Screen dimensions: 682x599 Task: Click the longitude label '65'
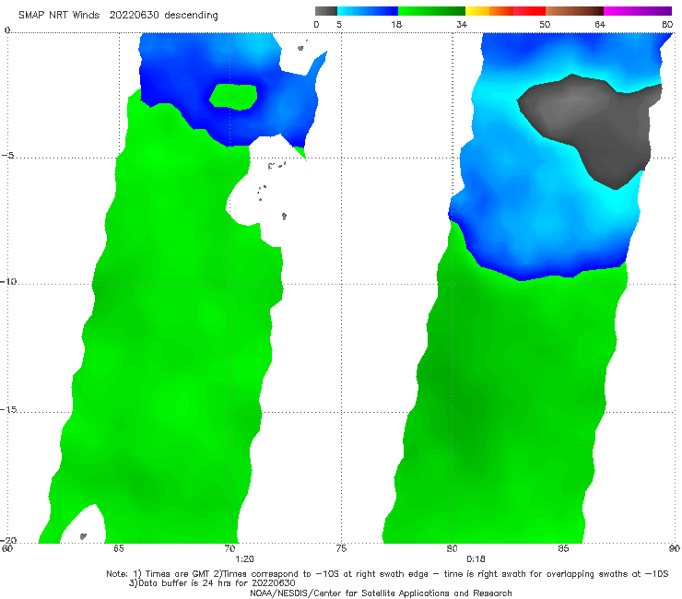click(119, 548)
